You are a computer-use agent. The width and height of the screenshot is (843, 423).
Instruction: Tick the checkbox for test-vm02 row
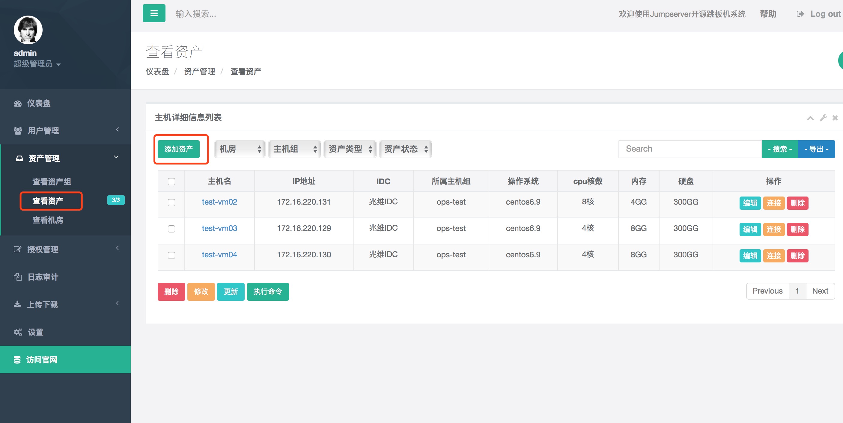171,202
